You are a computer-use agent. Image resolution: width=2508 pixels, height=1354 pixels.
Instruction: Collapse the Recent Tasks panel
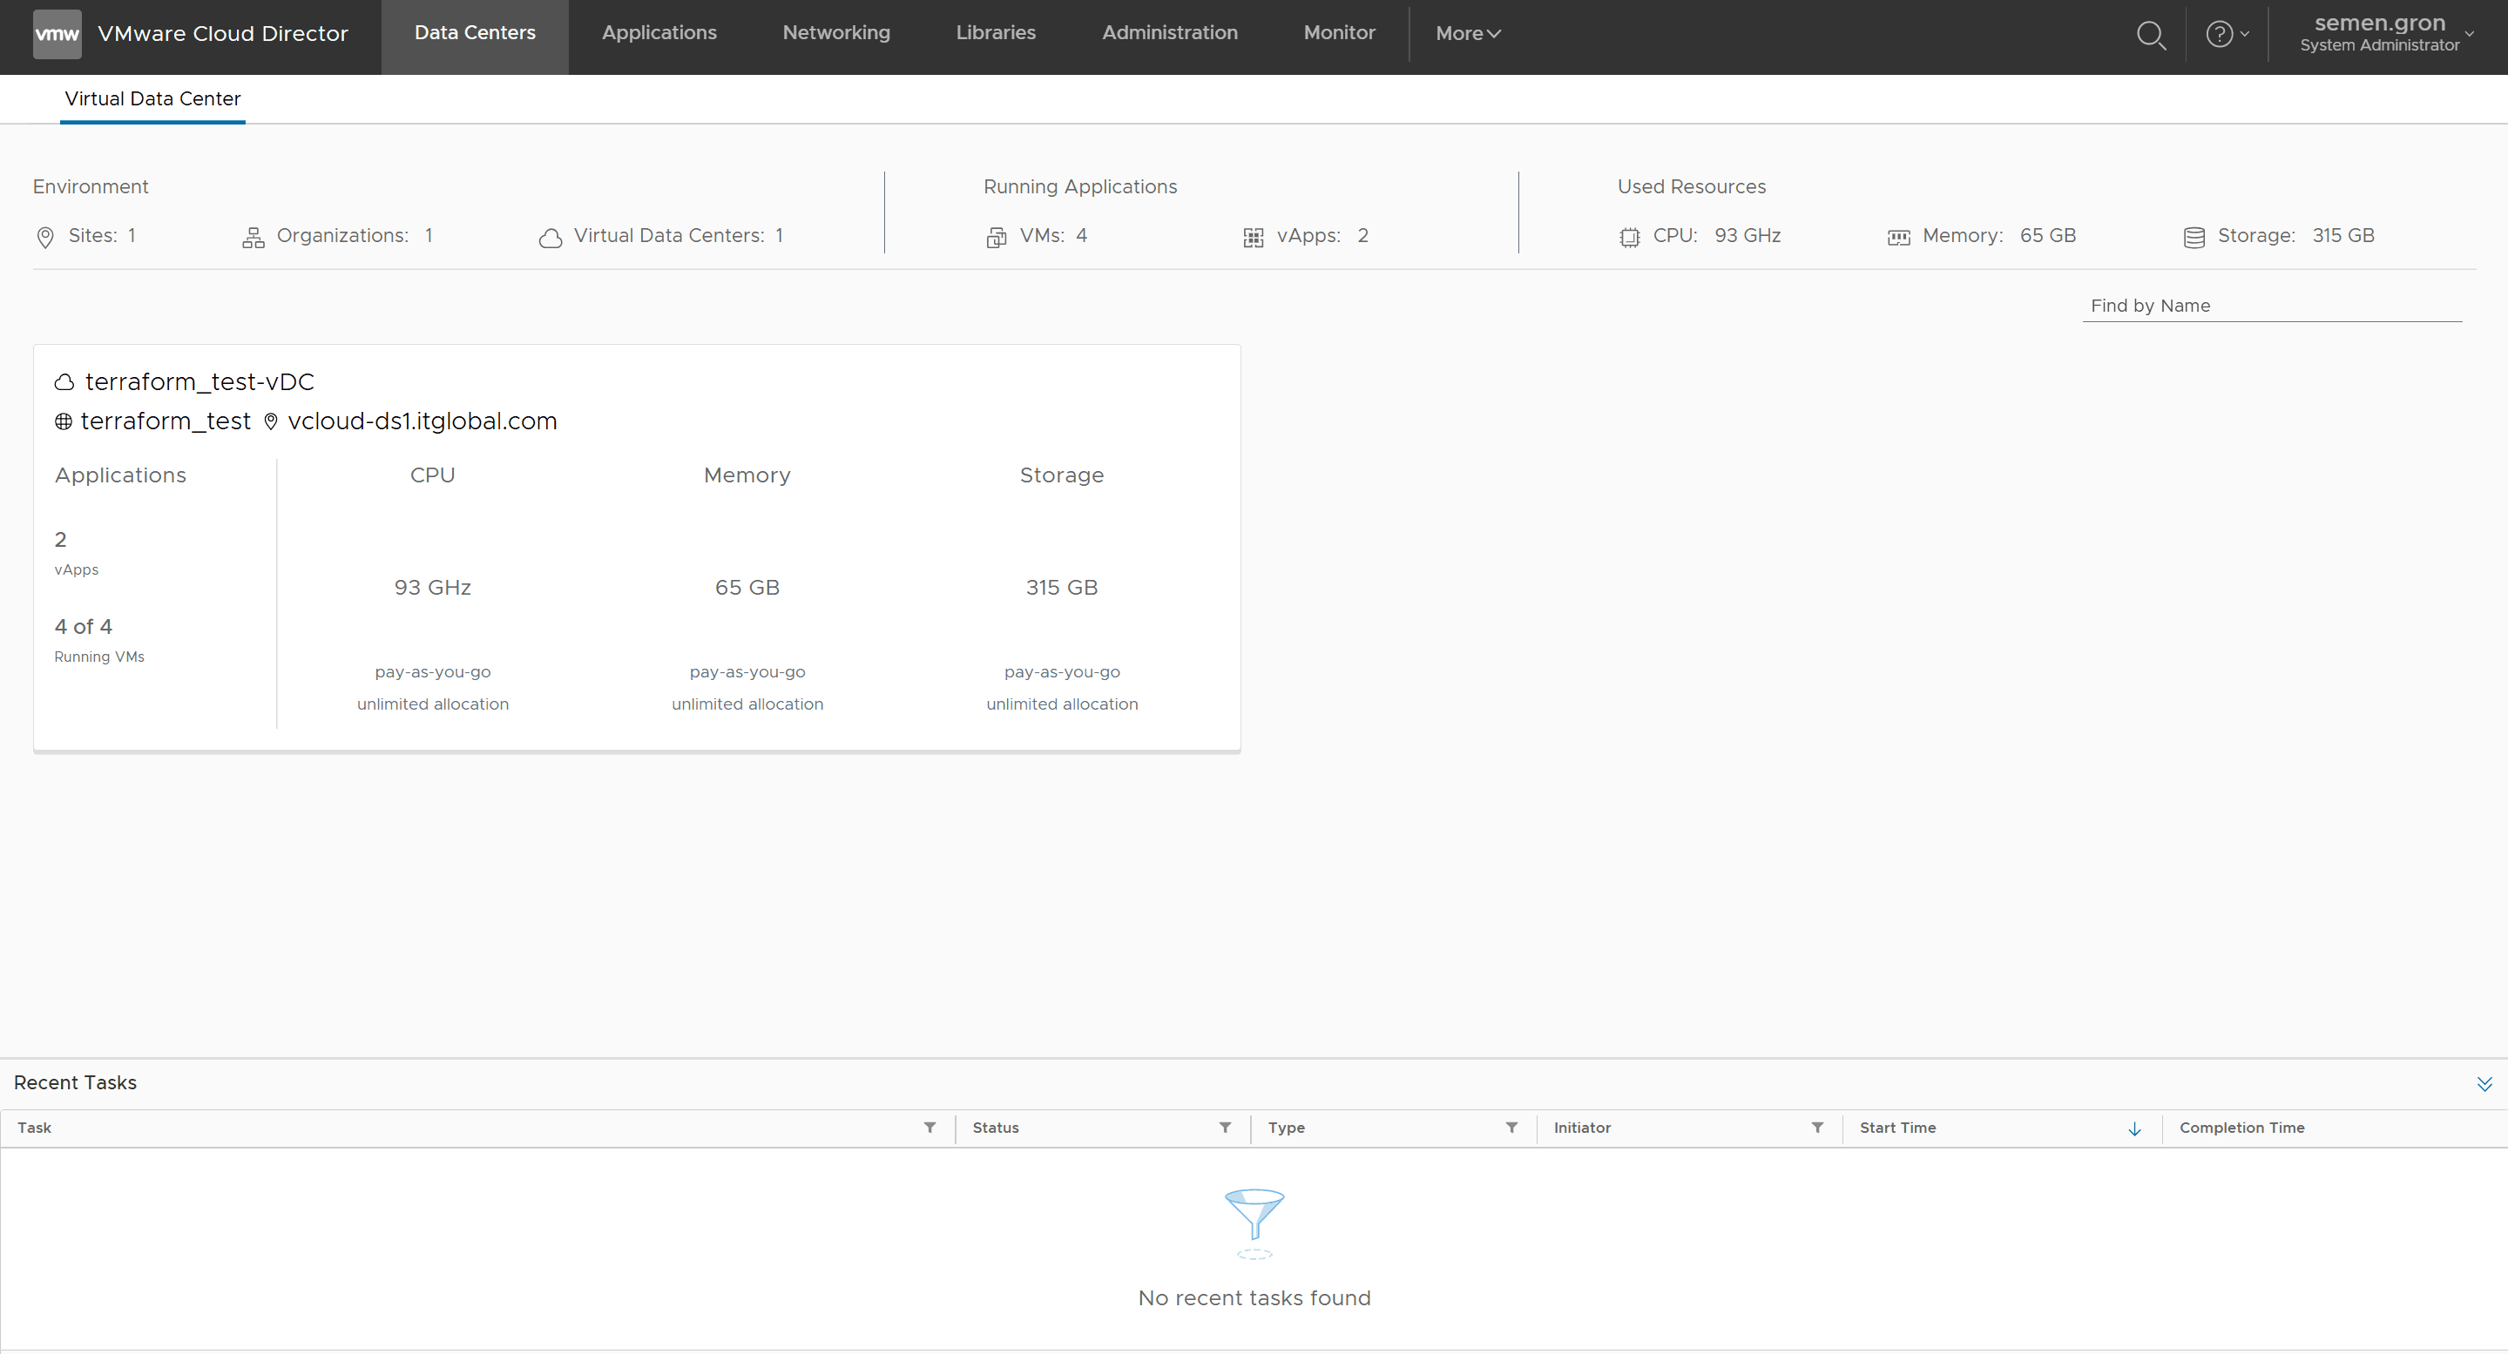coord(2484,1084)
